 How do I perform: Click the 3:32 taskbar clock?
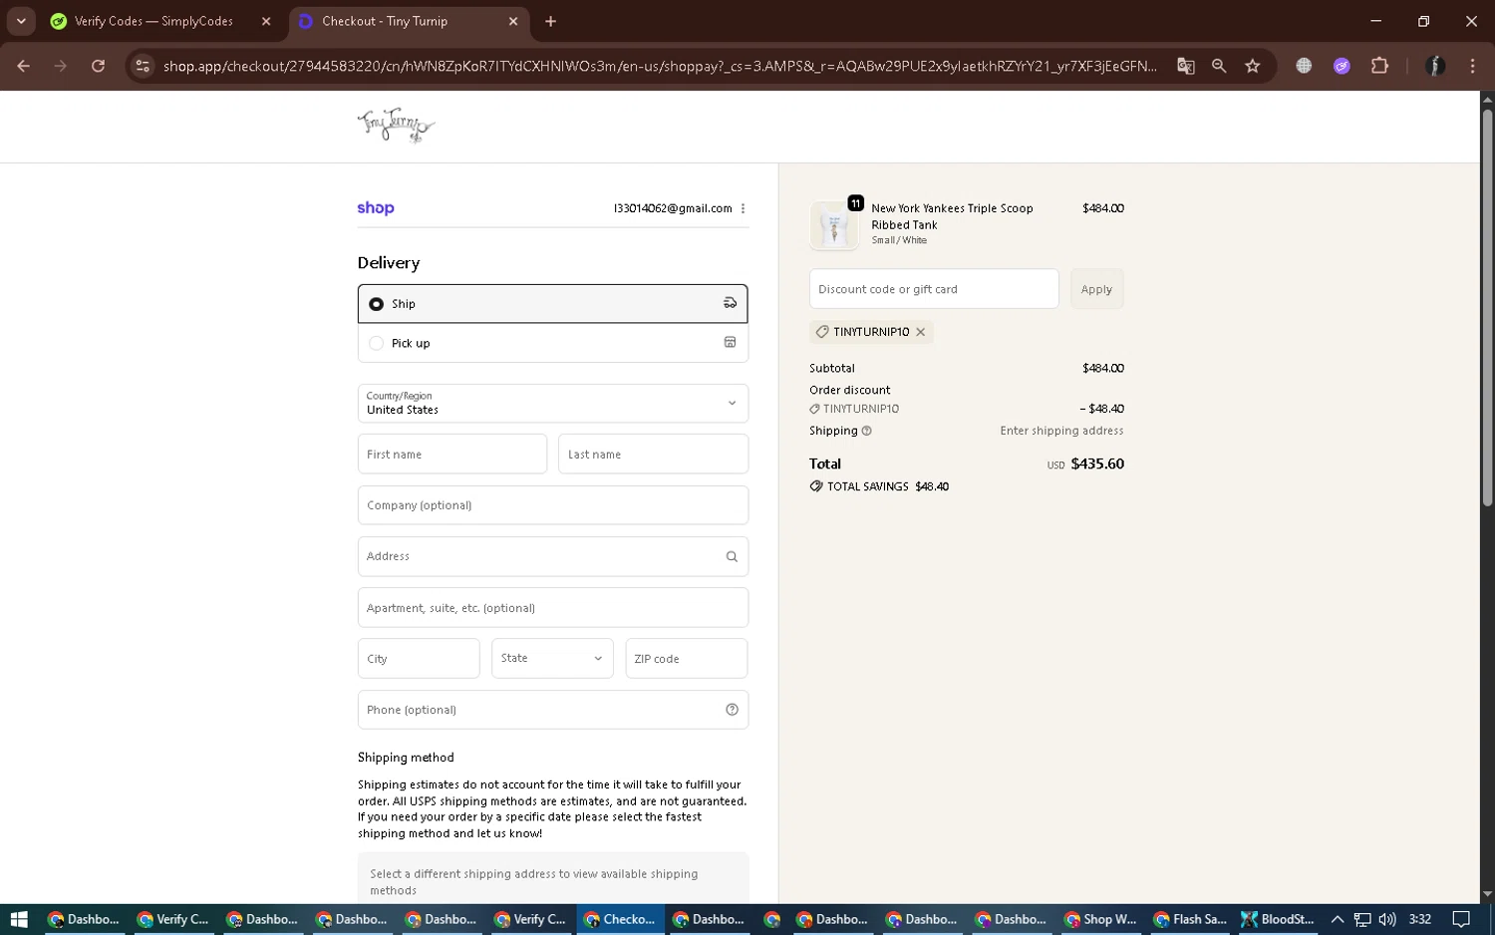click(x=1420, y=919)
